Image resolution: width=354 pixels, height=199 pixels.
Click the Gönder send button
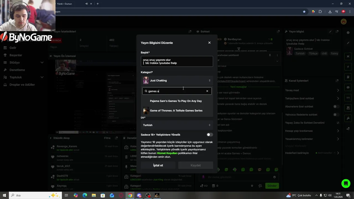pos(272,186)
